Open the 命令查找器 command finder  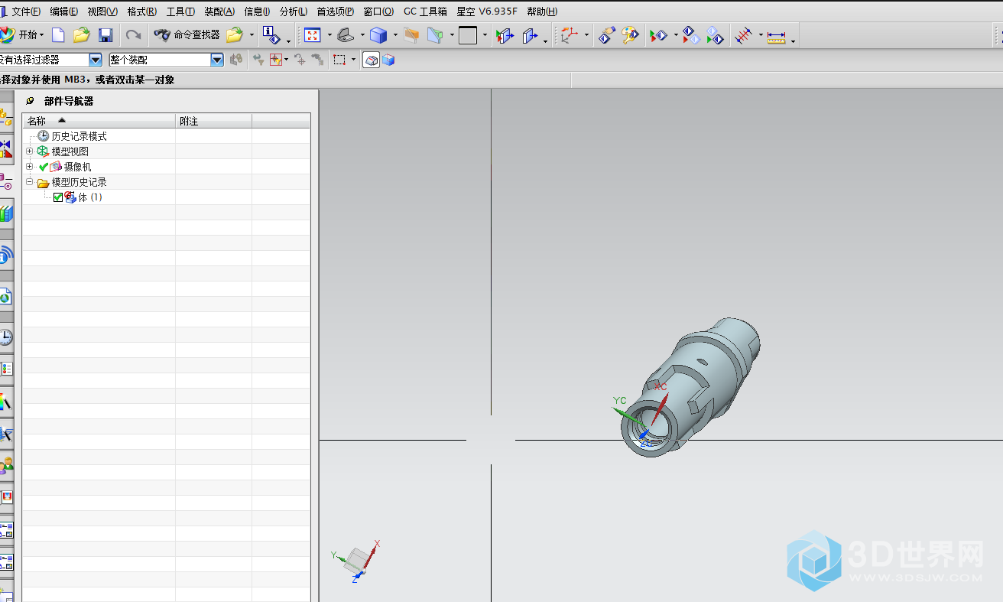click(187, 34)
